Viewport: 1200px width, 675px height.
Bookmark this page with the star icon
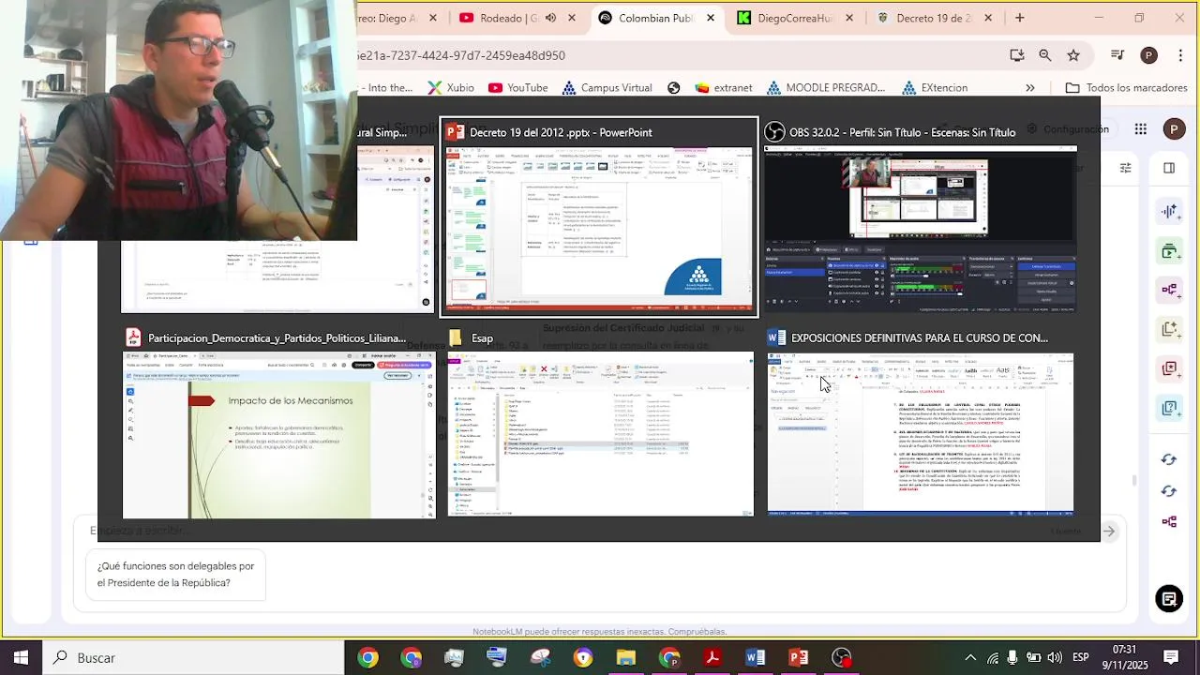(x=1073, y=55)
